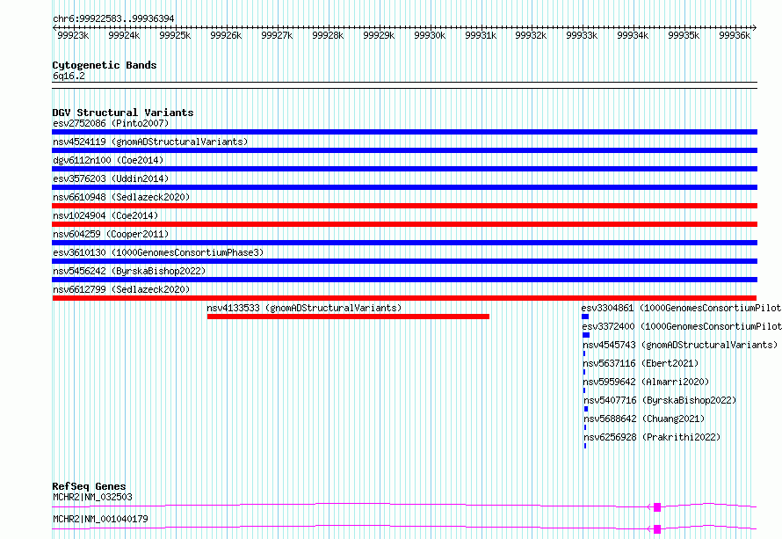Image resolution: width=782 pixels, height=539 pixels.
Task: Click nsv5637116 (Ebert2021) label
Action: pos(641,363)
